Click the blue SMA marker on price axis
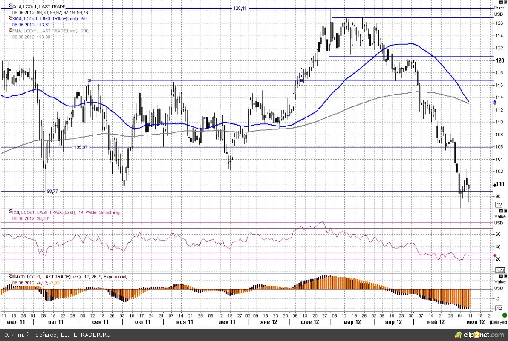 pos(494,102)
